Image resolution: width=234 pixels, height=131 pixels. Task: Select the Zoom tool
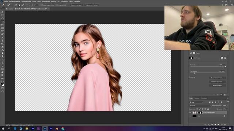pyautogui.click(x=3, y=75)
